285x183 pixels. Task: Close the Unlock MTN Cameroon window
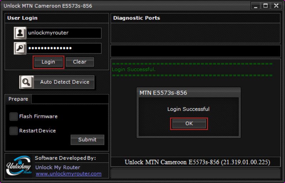tap(276, 6)
